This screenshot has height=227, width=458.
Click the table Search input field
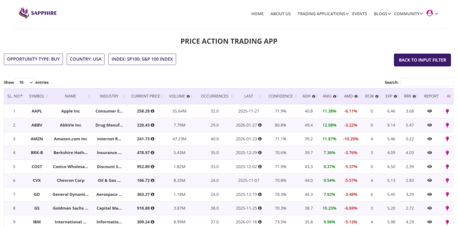pos(427,82)
